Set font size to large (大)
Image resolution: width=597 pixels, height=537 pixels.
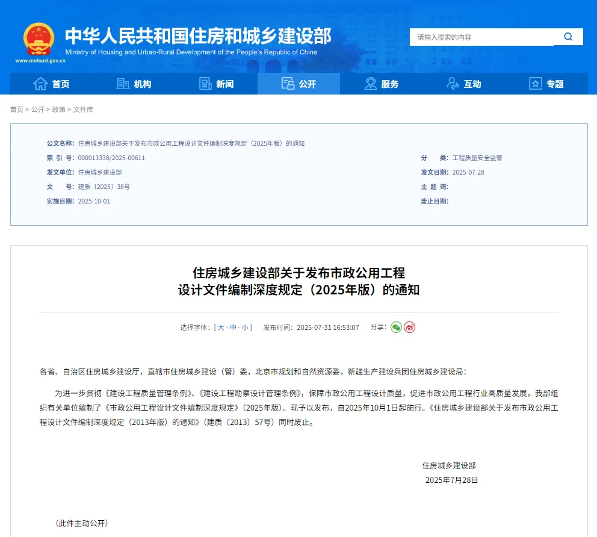pos(221,327)
